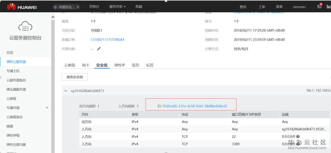Open 备案 menu

click(x=279, y=7)
